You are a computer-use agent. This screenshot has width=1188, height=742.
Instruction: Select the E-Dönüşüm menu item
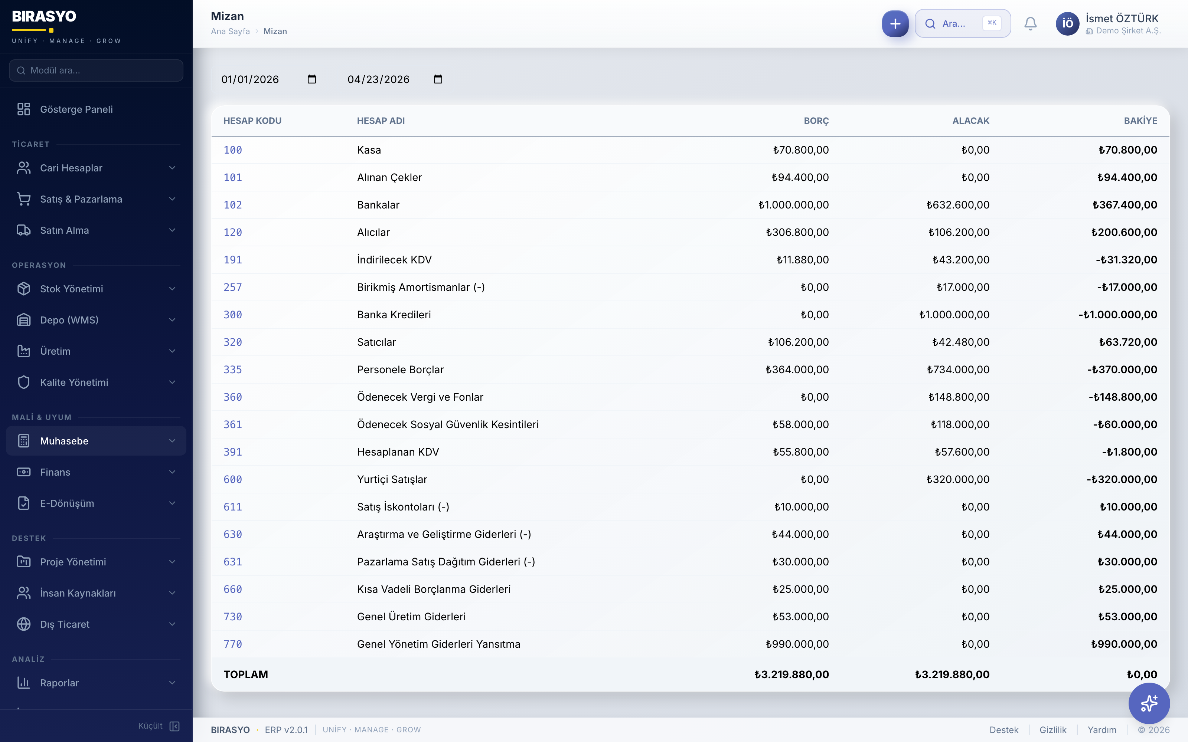[x=96, y=503]
